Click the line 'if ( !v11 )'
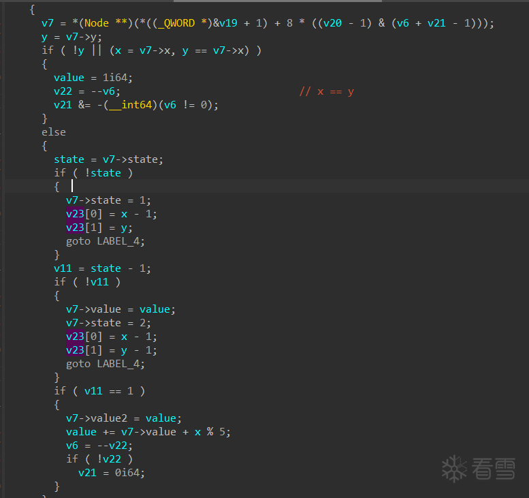Image resolution: width=529 pixels, height=498 pixels. pos(87,282)
